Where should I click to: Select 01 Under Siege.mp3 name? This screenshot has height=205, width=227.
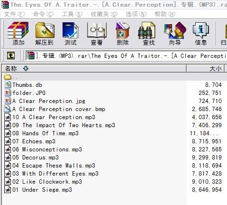(x=42, y=190)
